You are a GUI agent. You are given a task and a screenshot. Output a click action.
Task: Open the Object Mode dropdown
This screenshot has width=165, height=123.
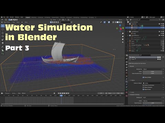point(7,22)
